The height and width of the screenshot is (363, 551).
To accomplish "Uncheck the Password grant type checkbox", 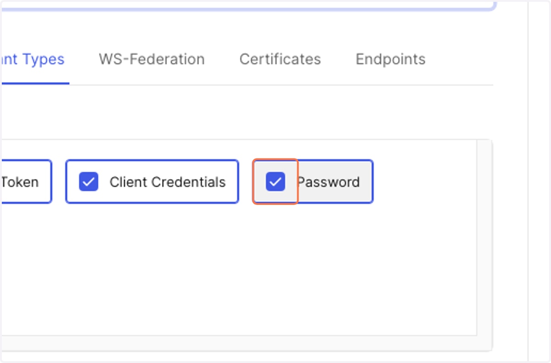I will (x=275, y=182).
